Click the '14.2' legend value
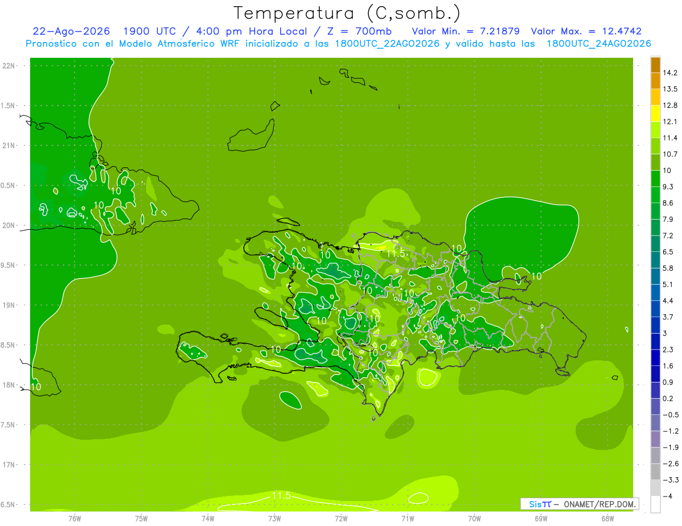 pos(670,73)
